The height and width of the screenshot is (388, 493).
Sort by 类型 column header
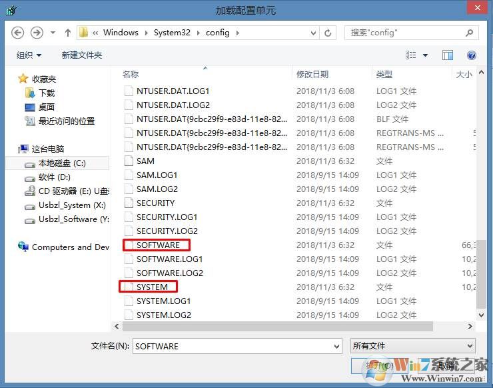click(x=384, y=74)
